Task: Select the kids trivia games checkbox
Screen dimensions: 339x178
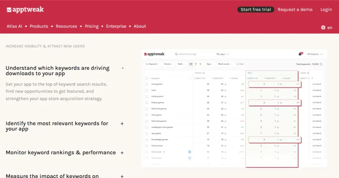Action: tap(147, 109)
